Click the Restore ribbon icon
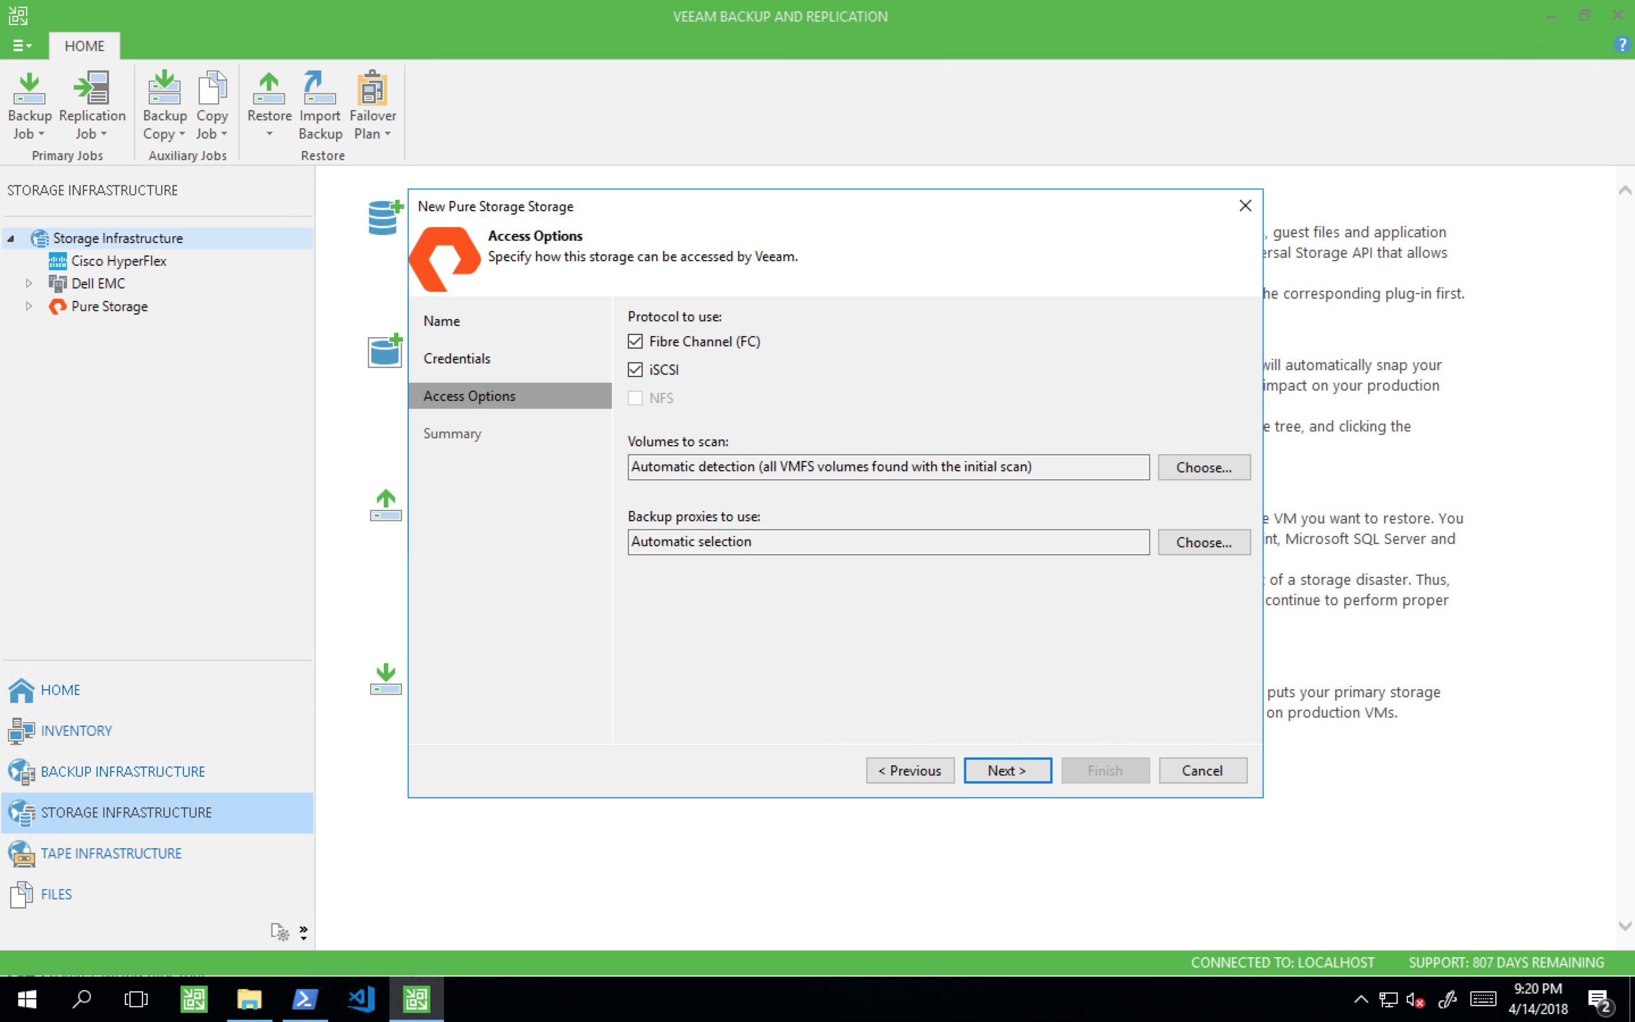Viewport: 1635px width, 1022px height. click(269, 89)
